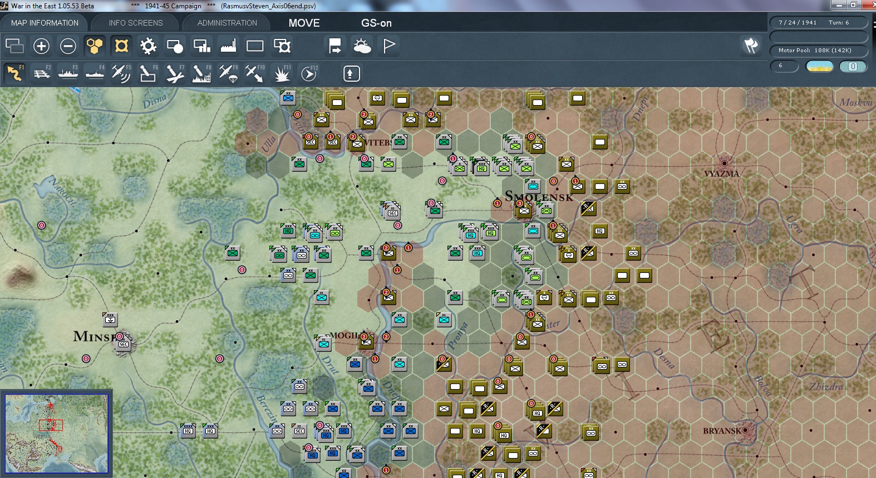Click the pale pill showing 0
This screenshot has width=876, height=478.
853,66
